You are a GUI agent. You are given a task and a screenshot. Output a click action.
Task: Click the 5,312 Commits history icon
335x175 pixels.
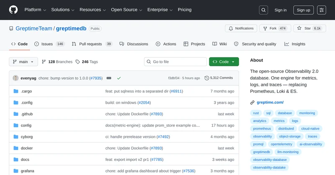207,78
